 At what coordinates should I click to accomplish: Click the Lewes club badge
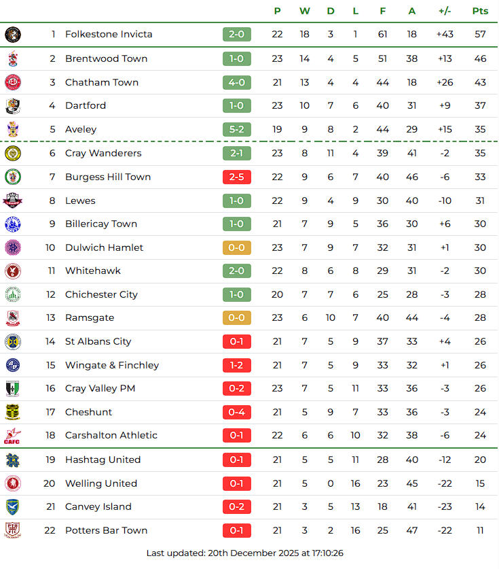[x=13, y=201]
